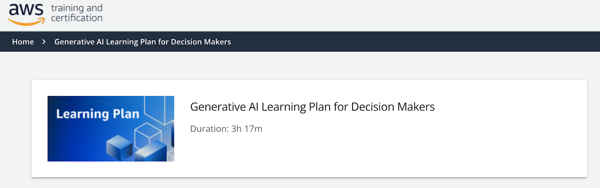Image resolution: width=600 pixels, height=188 pixels.
Task: Click empty area of the dark breadcrumb bar
Action: [x=412, y=42]
